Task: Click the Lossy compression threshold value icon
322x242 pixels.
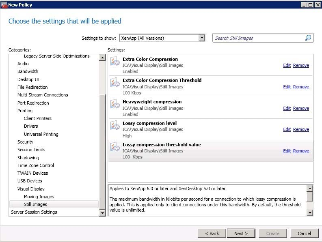Action: coord(115,147)
